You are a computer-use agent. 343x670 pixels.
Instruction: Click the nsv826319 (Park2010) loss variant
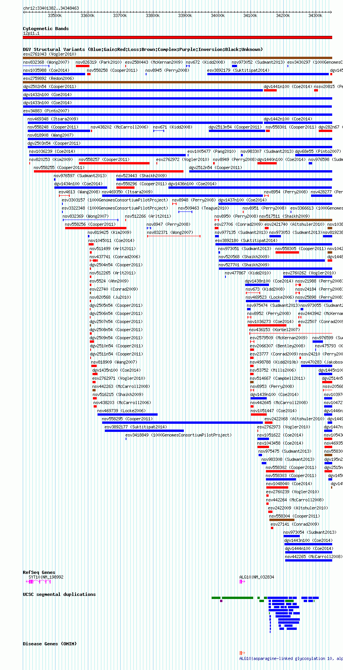[82, 66]
